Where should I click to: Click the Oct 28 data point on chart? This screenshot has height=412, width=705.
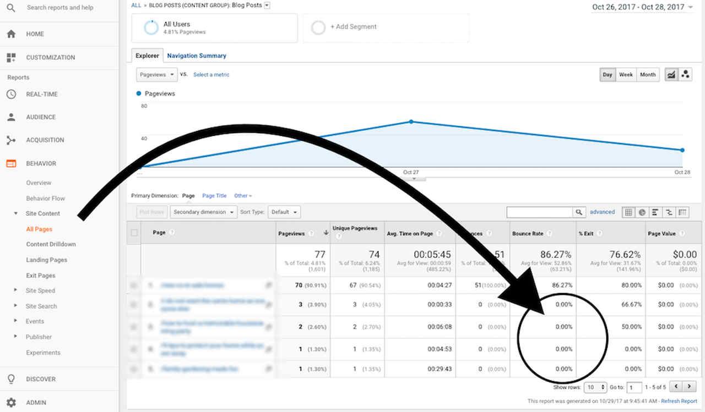[x=682, y=150]
